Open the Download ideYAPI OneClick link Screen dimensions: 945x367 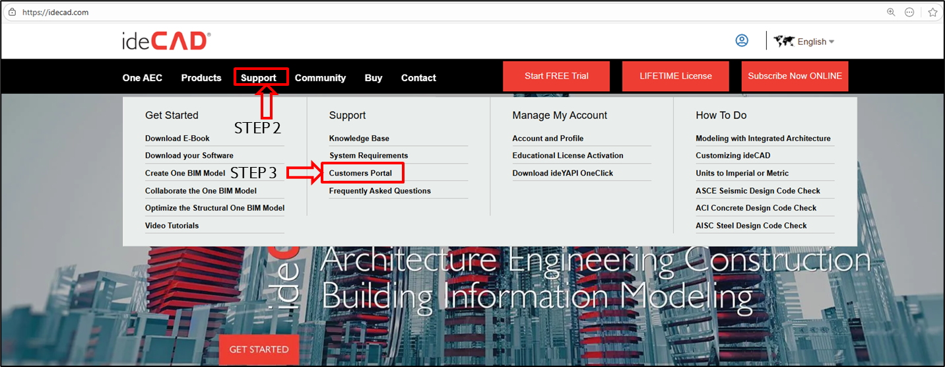563,174
